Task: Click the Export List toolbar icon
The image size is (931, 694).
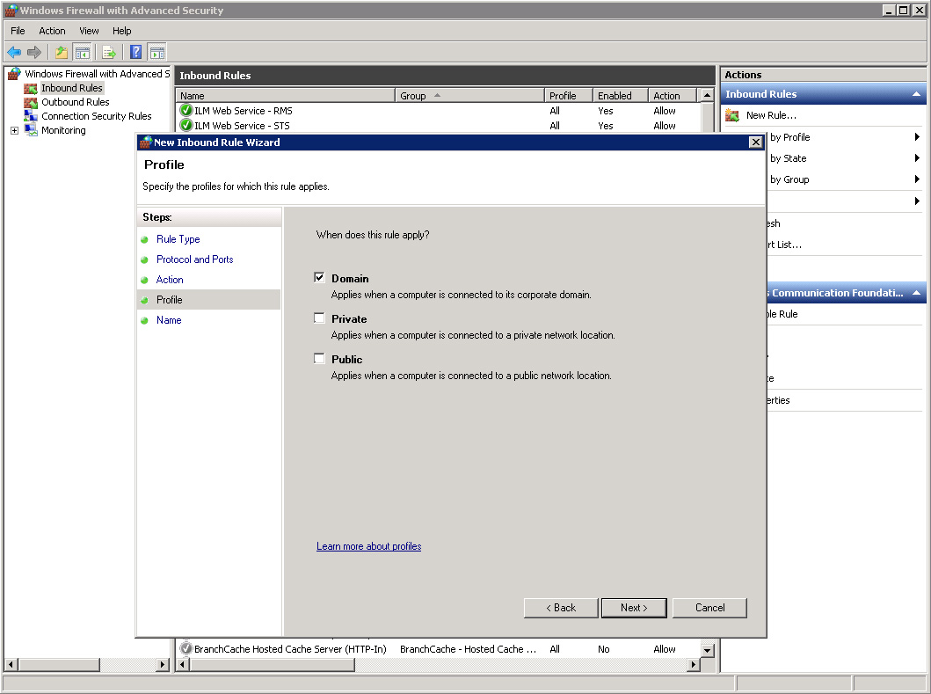Action: click(x=109, y=52)
